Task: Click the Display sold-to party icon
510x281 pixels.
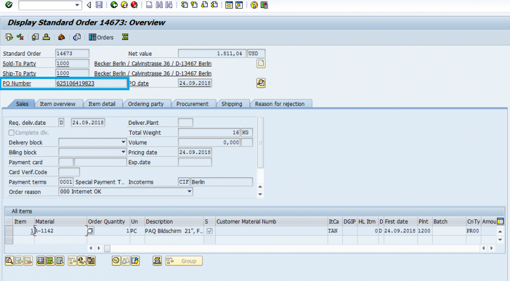Action: pos(35,37)
